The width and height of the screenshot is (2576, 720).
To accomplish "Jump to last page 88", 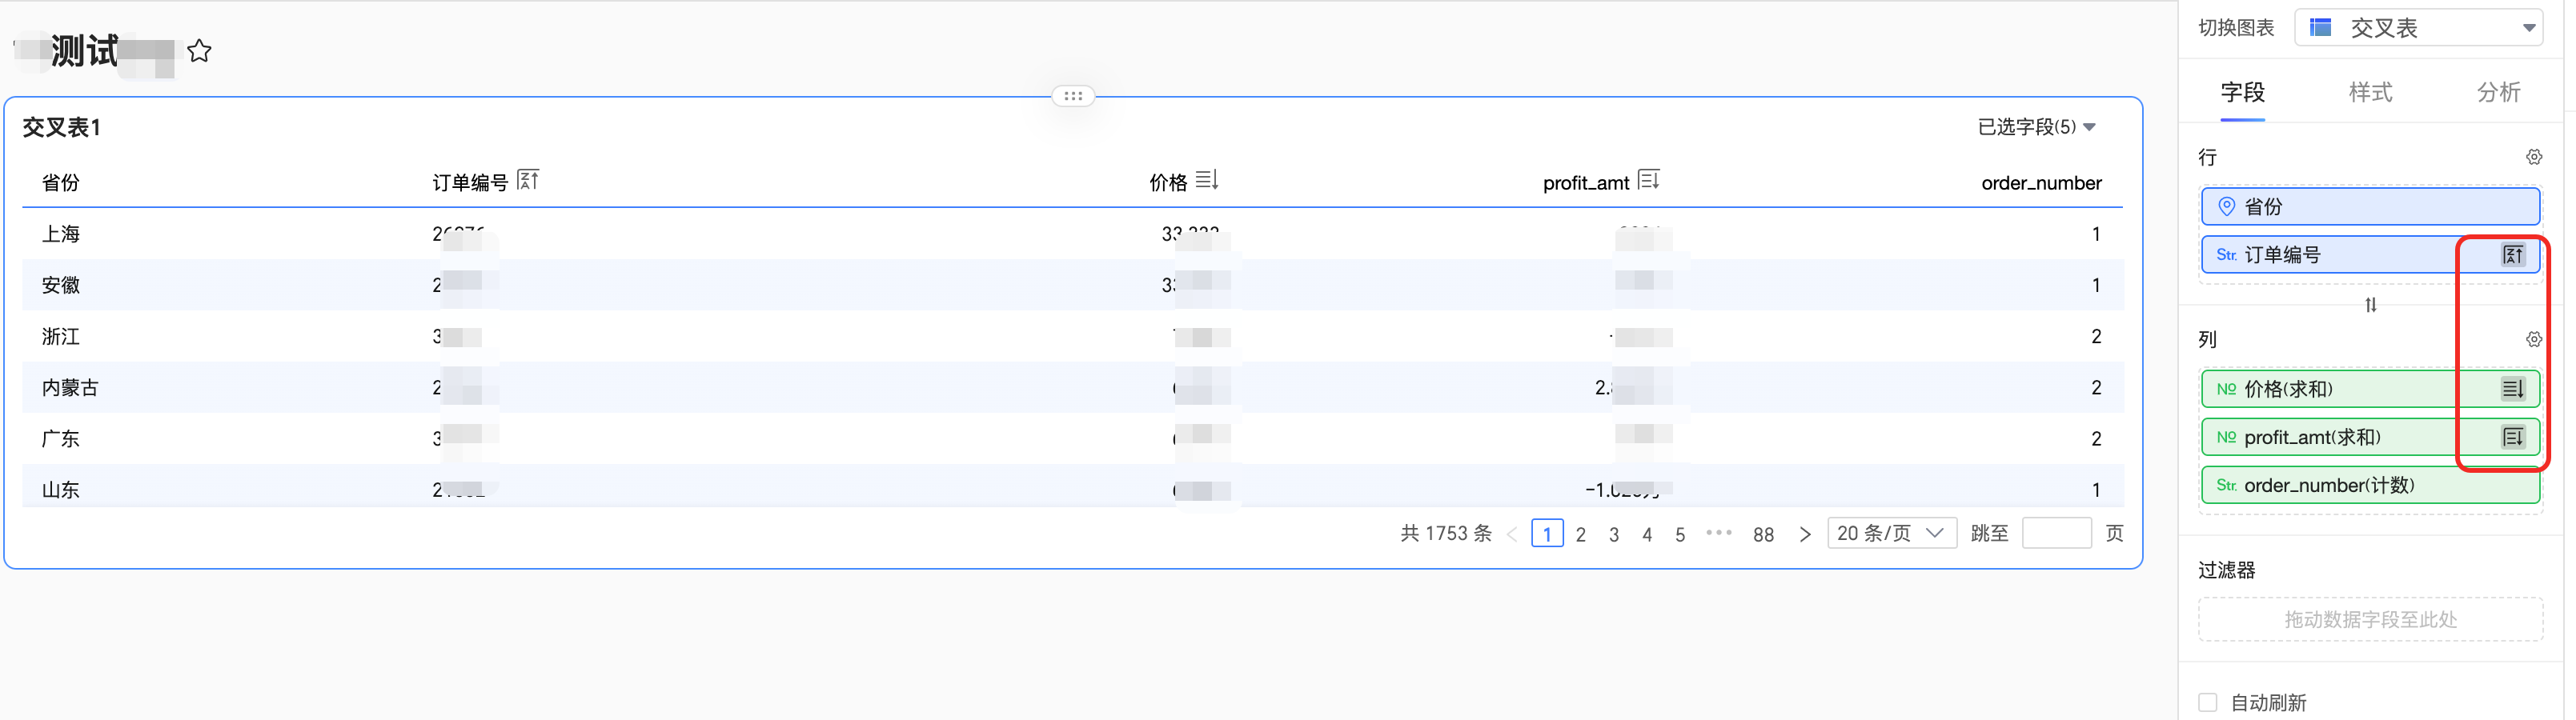I will click(1763, 535).
